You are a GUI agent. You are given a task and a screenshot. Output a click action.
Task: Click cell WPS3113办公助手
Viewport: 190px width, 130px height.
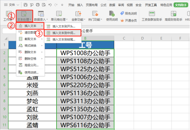(85, 101)
